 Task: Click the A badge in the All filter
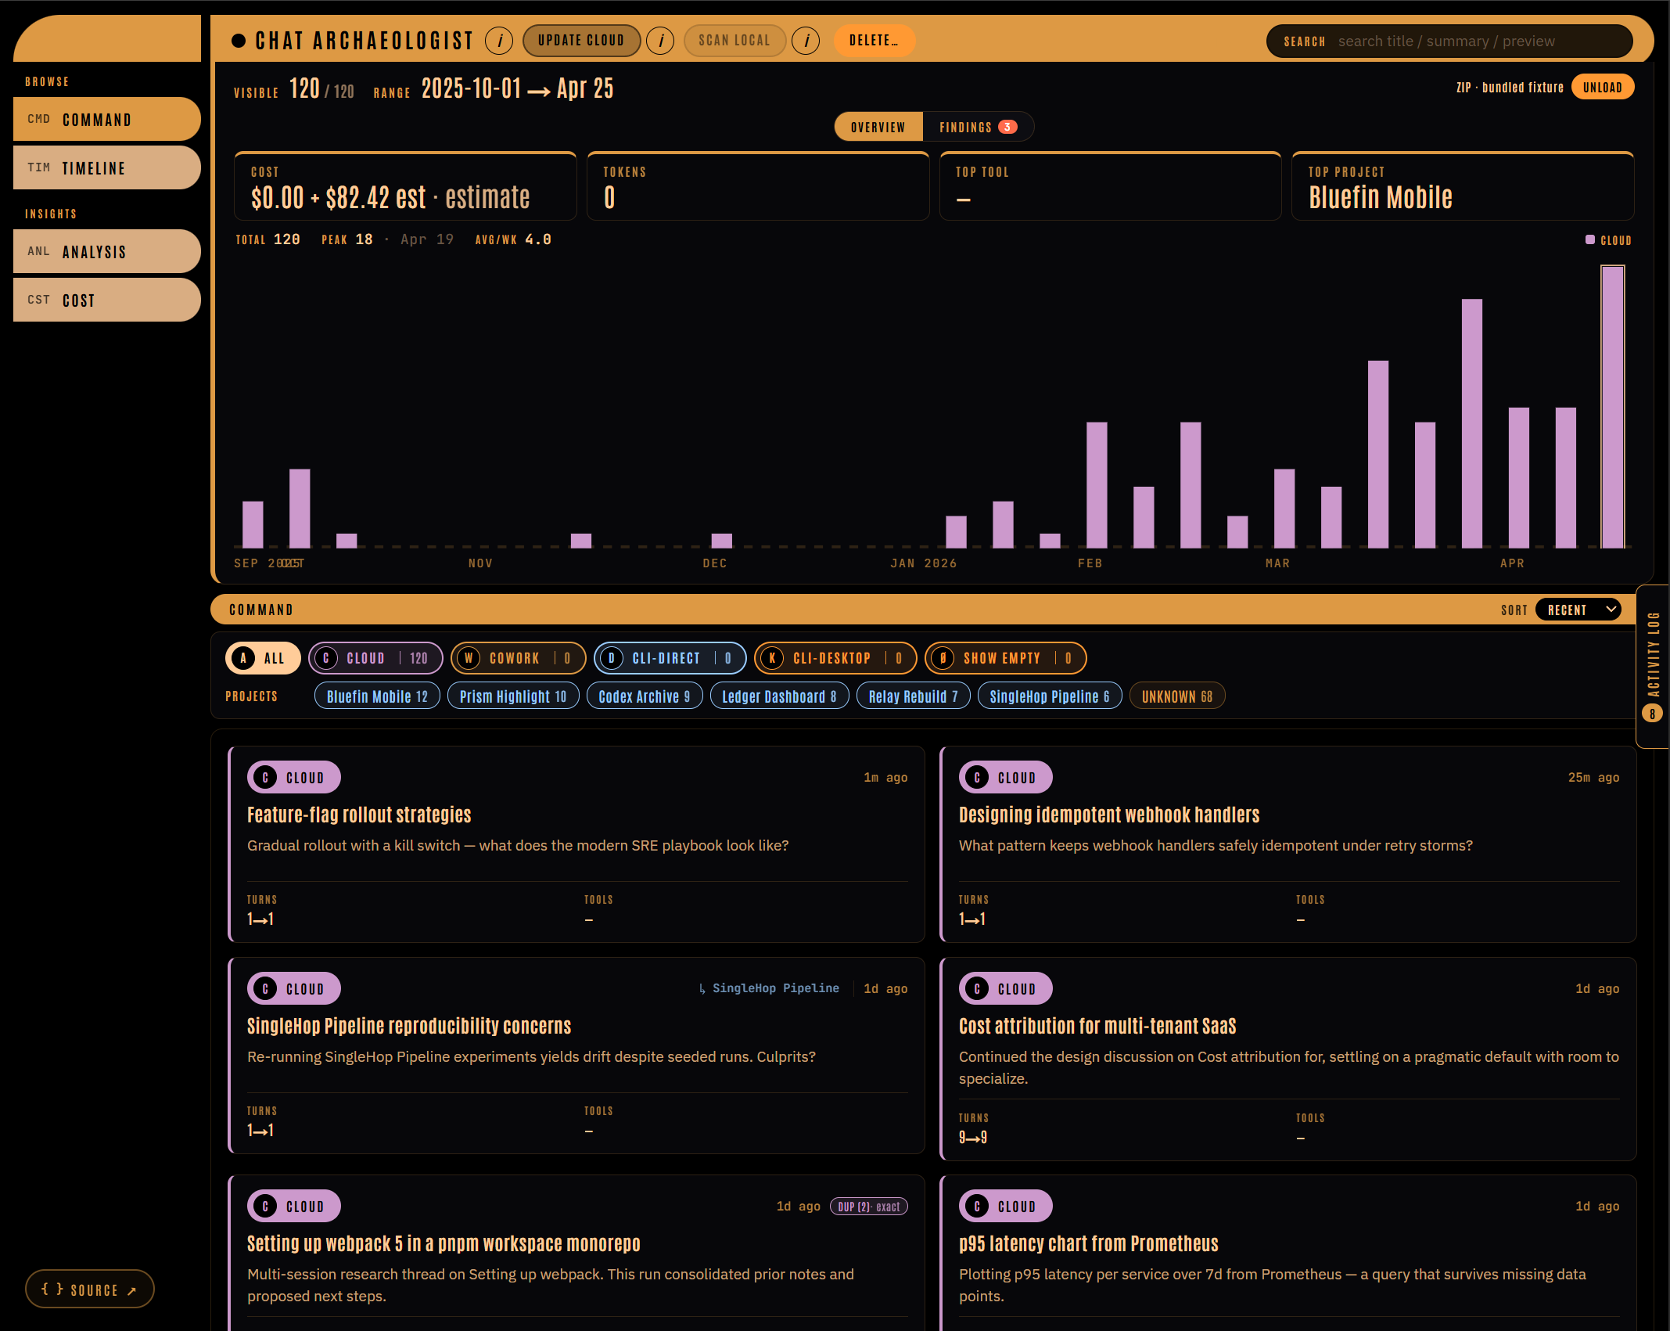[244, 658]
